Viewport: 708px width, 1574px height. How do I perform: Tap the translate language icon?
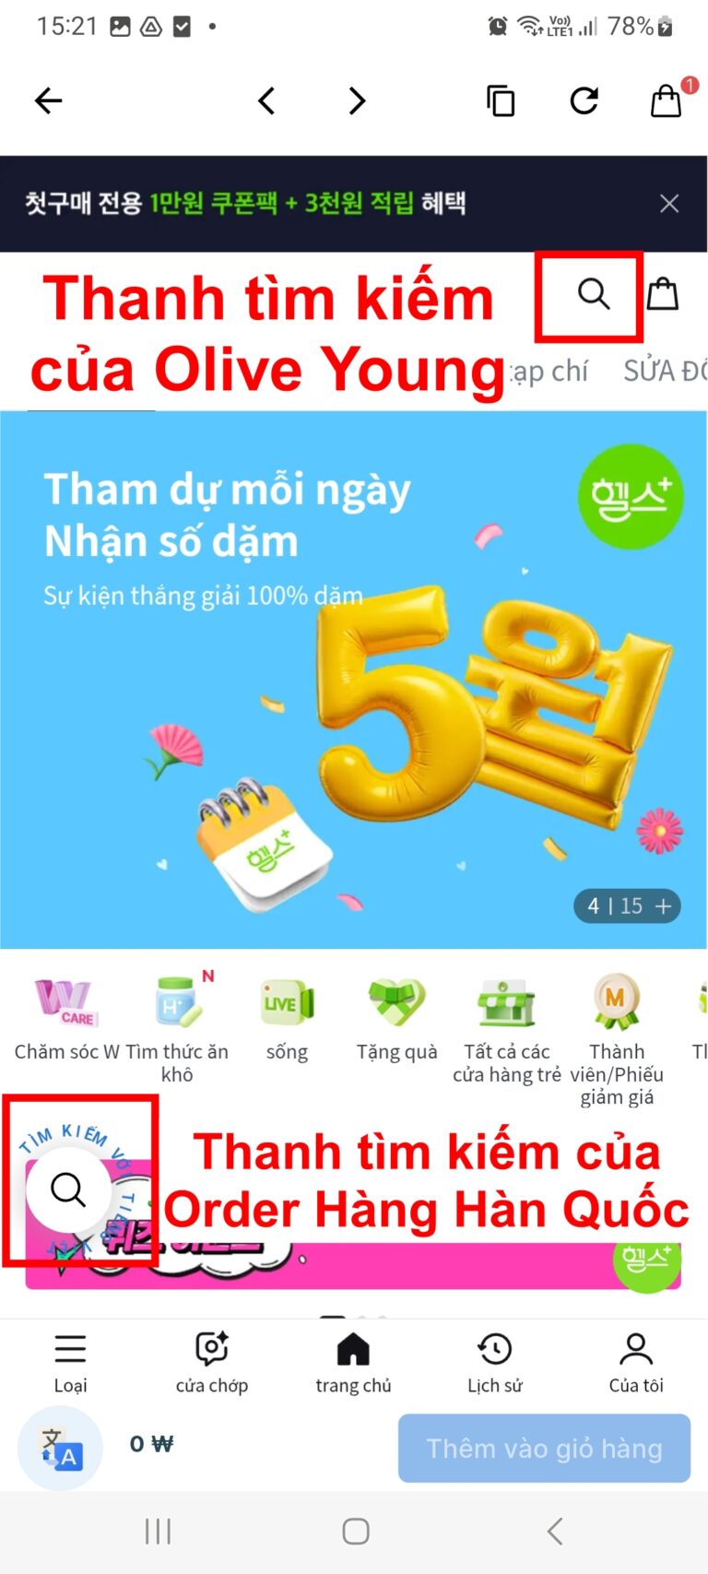tap(61, 1448)
